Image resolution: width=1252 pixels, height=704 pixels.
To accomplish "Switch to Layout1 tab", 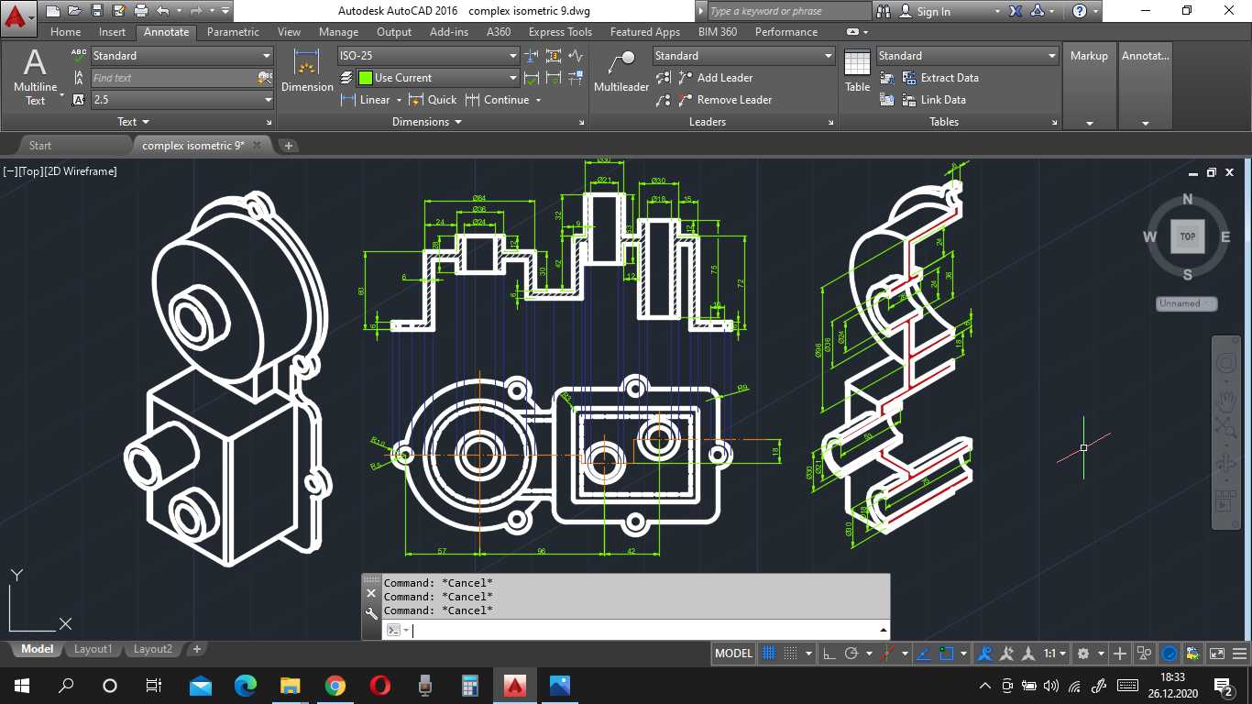I will coord(93,649).
